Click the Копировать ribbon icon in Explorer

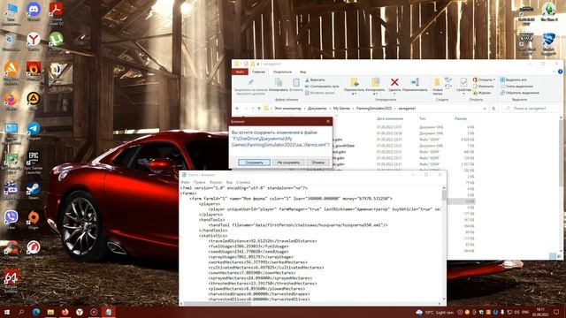point(279,83)
